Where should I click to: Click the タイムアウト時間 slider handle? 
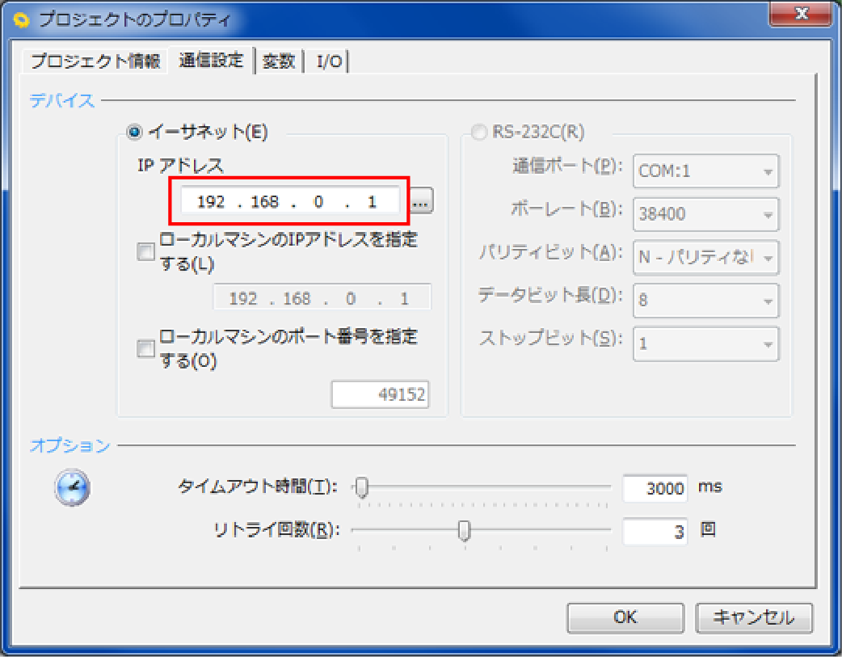pyautogui.click(x=363, y=487)
